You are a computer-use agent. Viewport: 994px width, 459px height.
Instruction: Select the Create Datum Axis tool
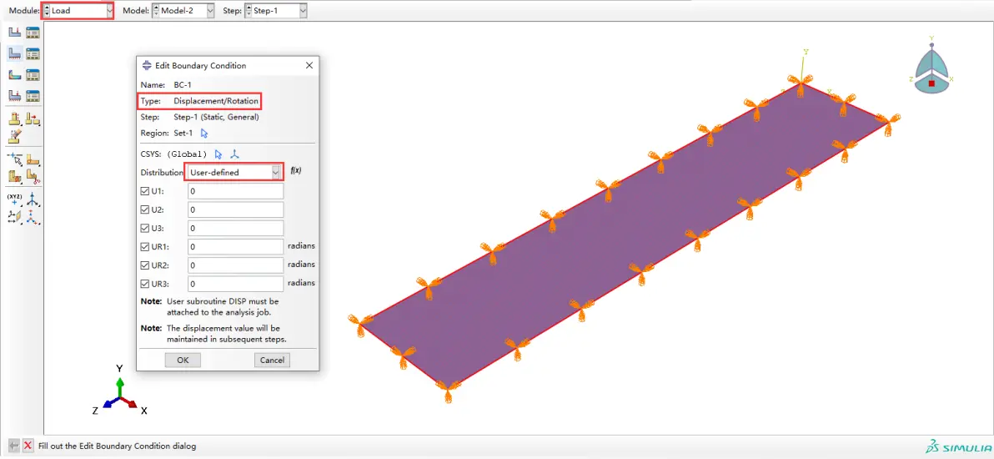click(x=33, y=200)
